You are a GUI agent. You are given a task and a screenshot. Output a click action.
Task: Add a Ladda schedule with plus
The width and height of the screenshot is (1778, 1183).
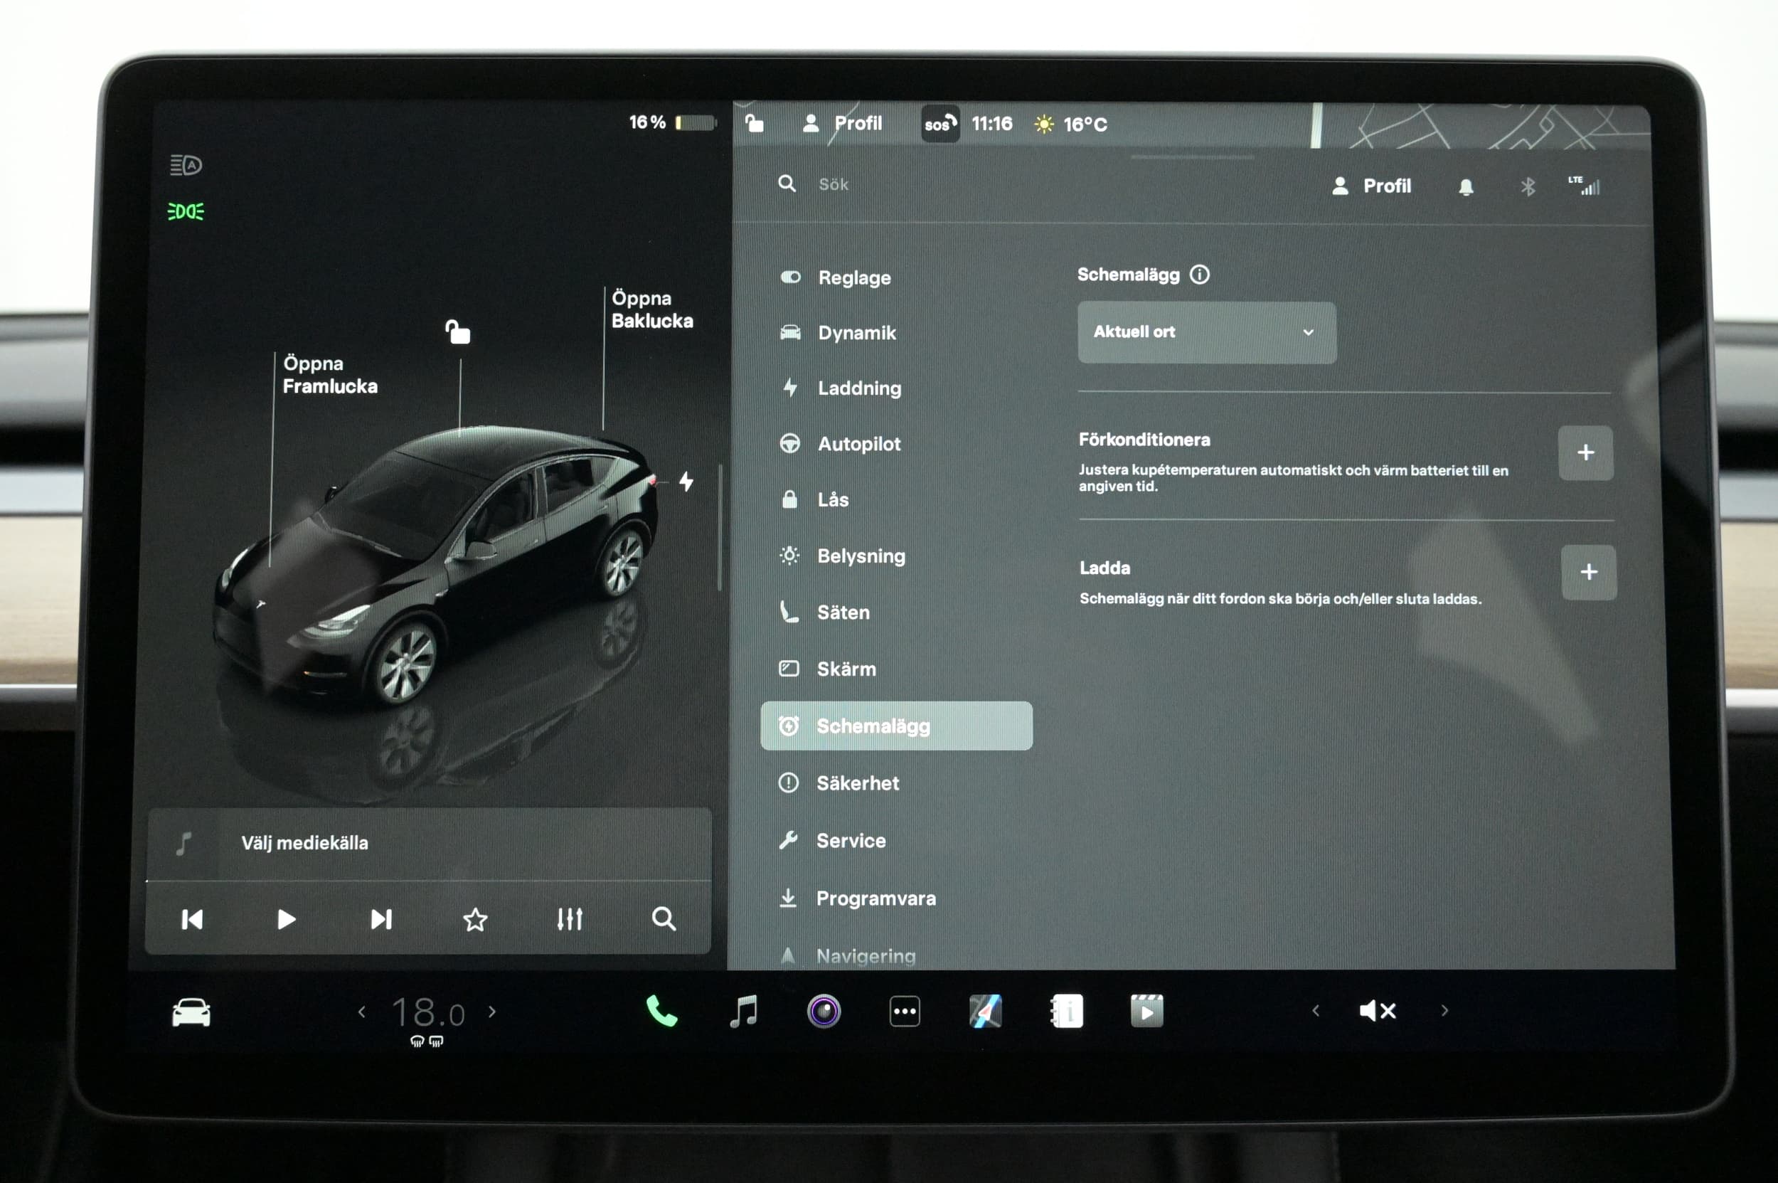[x=1589, y=572]
